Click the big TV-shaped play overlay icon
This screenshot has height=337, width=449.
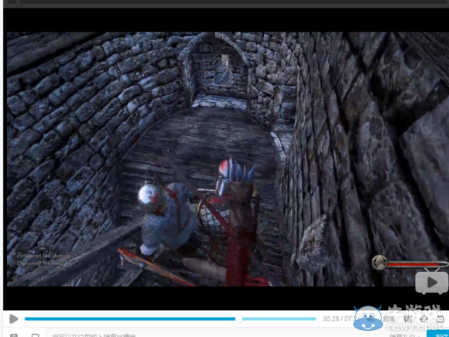[432, 282]
